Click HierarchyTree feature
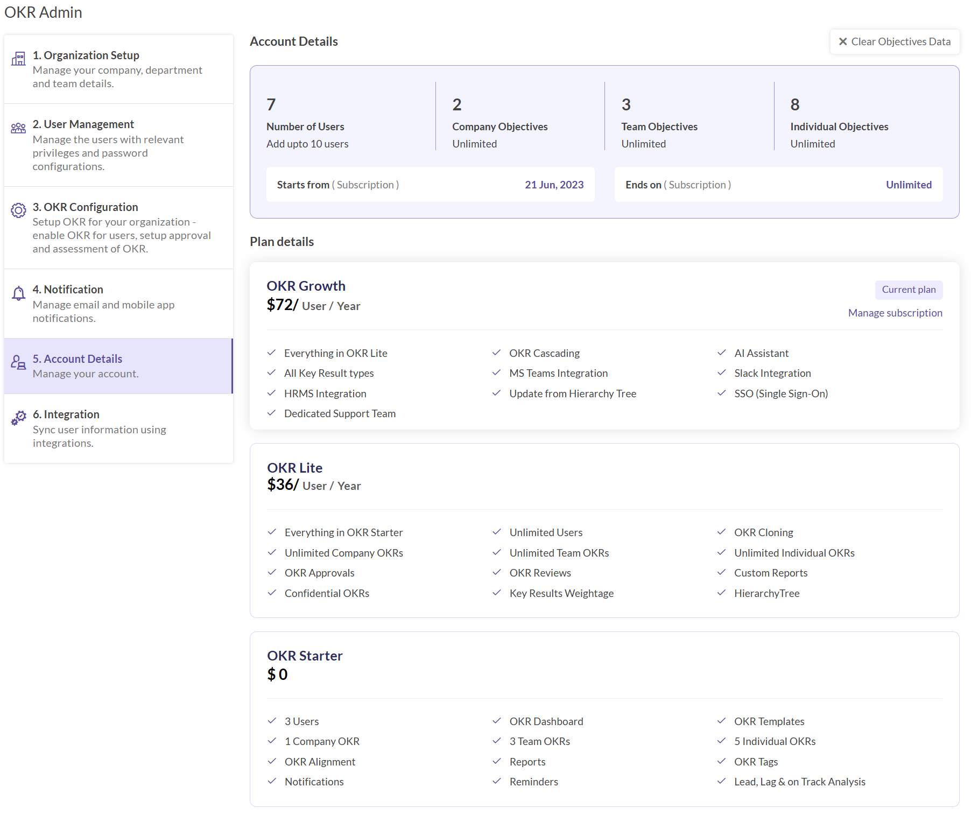971x815 pixels. tap(766, 593)
